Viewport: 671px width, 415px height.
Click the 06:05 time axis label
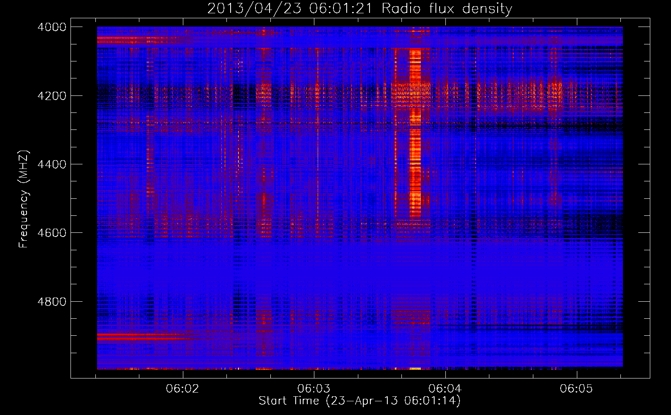(x=576, y=388)
